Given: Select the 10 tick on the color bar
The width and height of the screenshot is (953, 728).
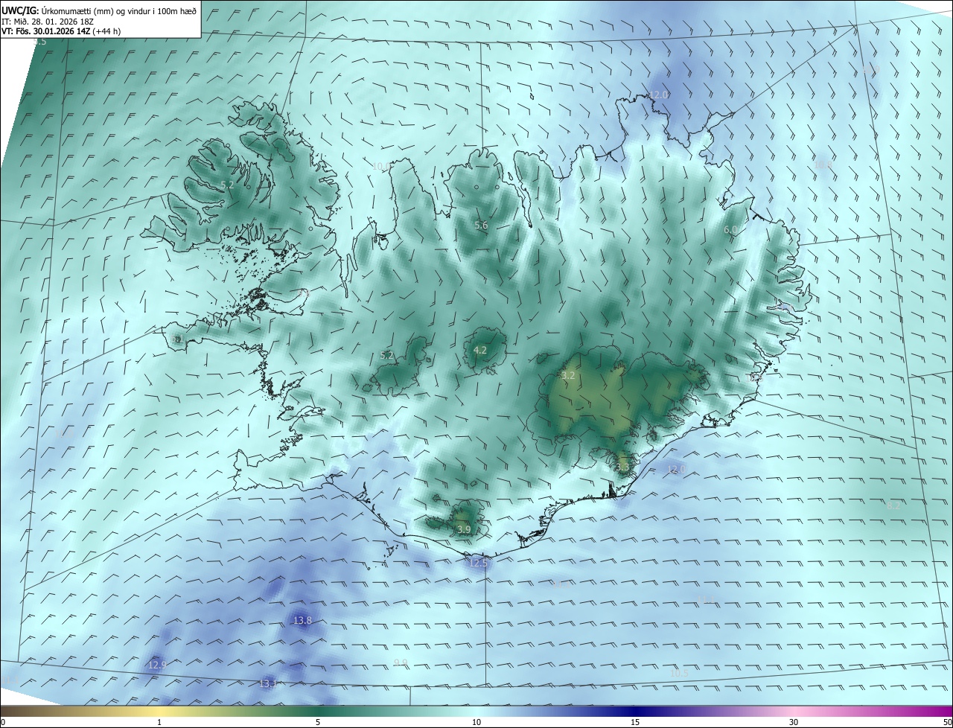Looking at the screenshot, I should [476, 722].
